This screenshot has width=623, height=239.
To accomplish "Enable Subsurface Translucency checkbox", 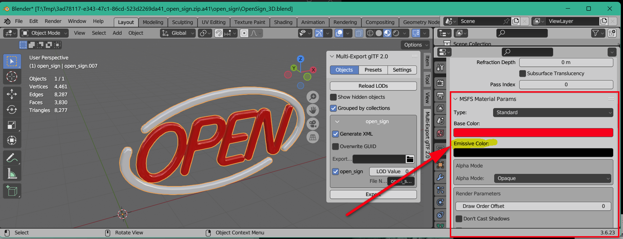I will coord(522,73).
